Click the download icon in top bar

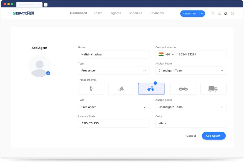click(x=219, y=13)
